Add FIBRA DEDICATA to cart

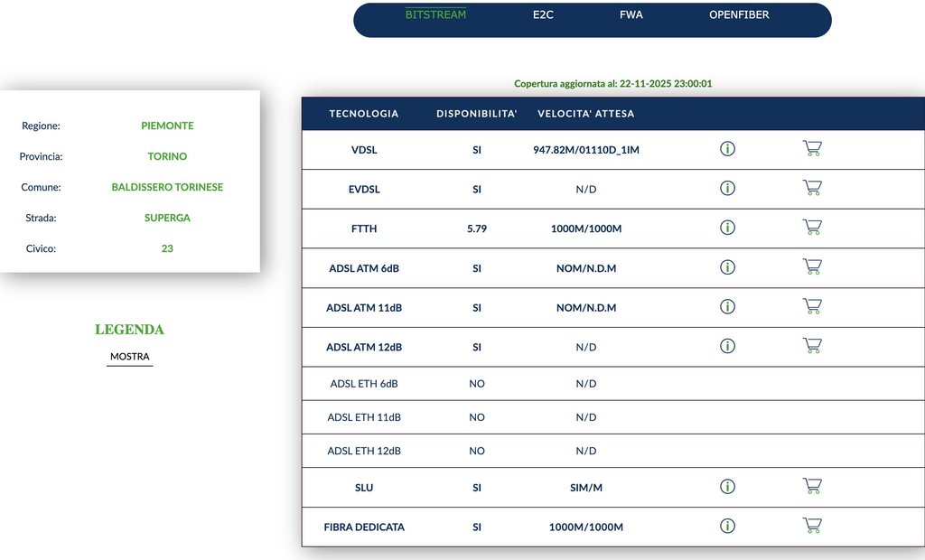click(812, 526)
